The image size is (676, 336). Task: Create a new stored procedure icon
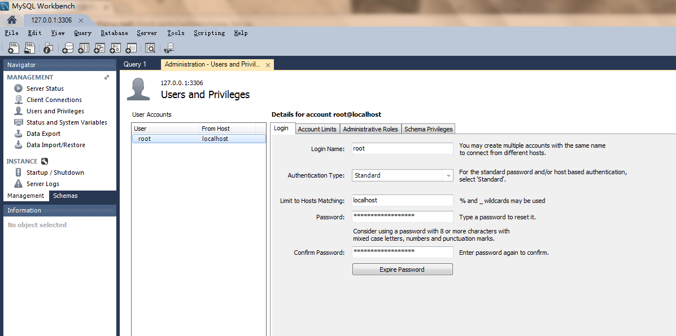[x=116, y=48]
